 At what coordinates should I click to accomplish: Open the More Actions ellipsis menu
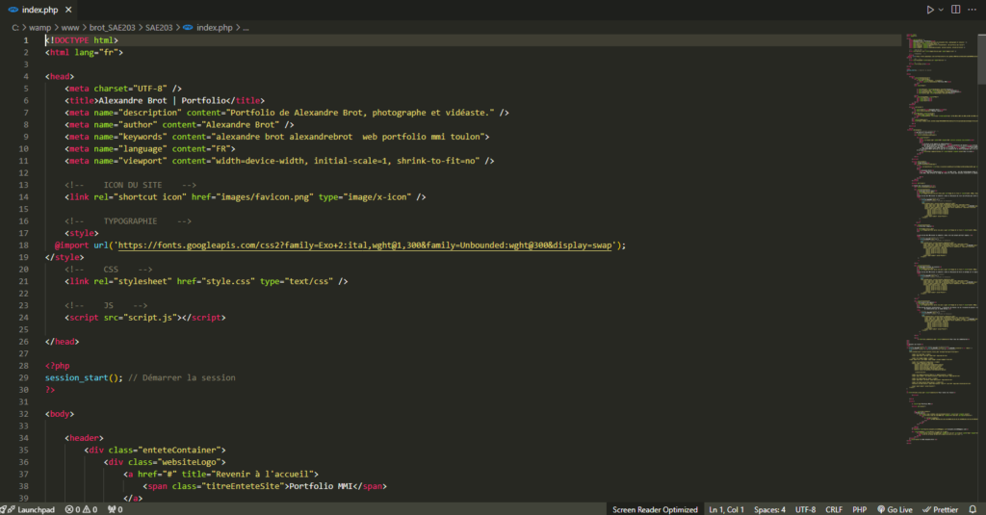pyautogui.click(x=973, y=10)
